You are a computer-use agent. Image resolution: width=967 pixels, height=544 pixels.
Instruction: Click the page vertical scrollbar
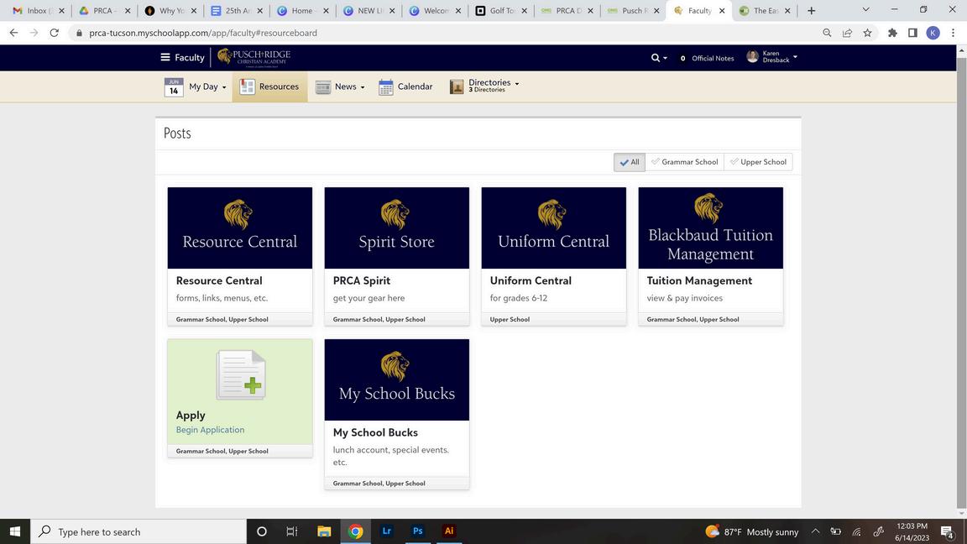(961, 280)
